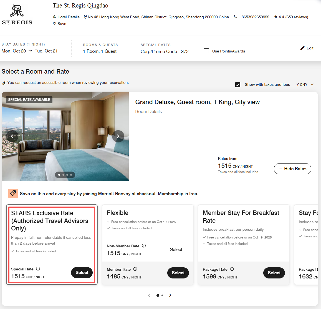
Task: Select the Member Stay For Breakfast rate
Action: pyautogui.click(x=274, y=273)
